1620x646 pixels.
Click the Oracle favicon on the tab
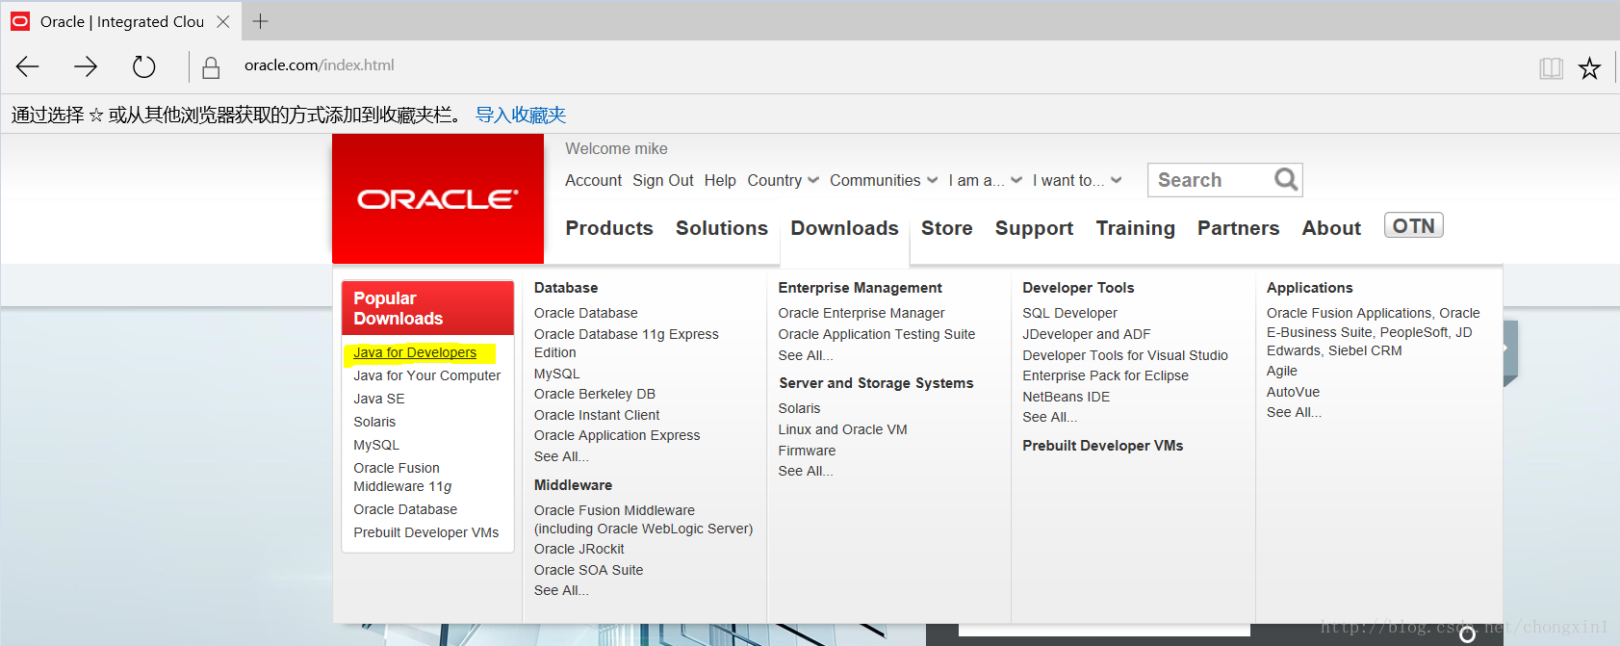(x=20, y=21)
